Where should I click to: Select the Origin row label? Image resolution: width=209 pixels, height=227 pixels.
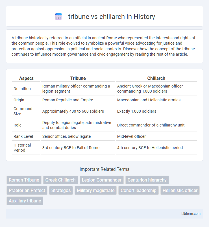(x=19, y=100)
